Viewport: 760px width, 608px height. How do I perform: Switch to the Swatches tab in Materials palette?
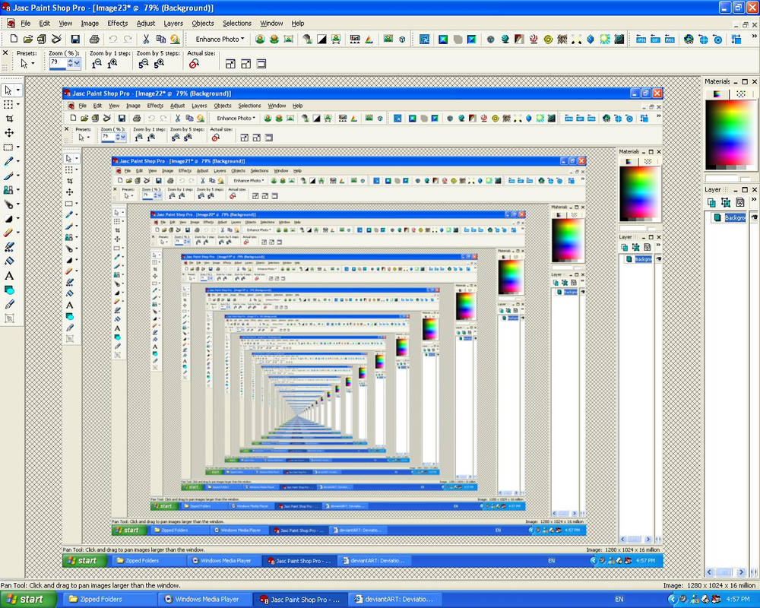(740, 93)
